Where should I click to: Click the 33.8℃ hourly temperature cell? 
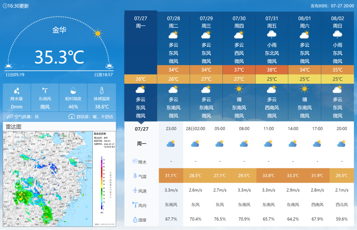click(268, 176)
